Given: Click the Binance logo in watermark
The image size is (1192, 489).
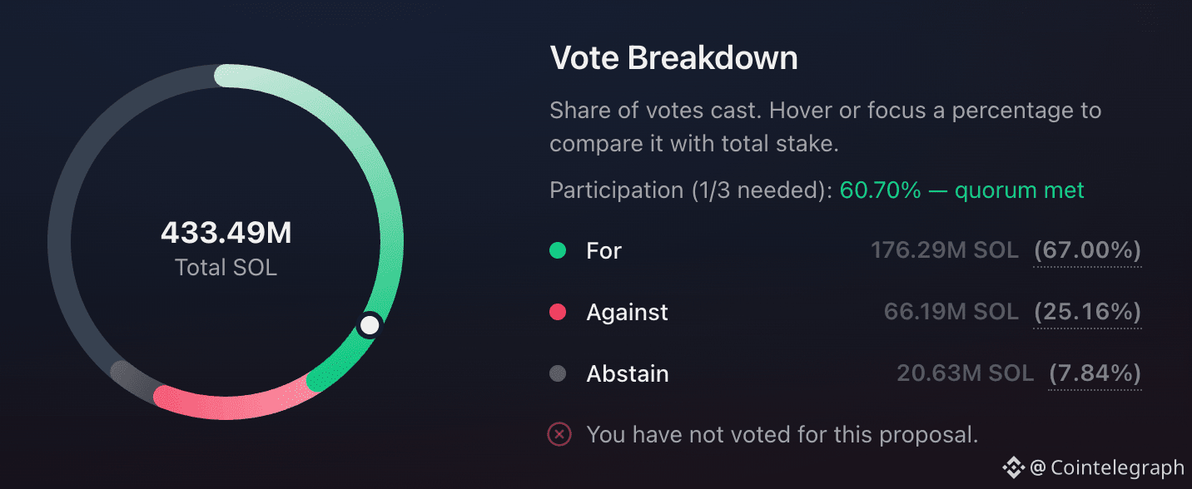Looking at the screenshot, I should pyautogui.click(x=1013, y=467).
